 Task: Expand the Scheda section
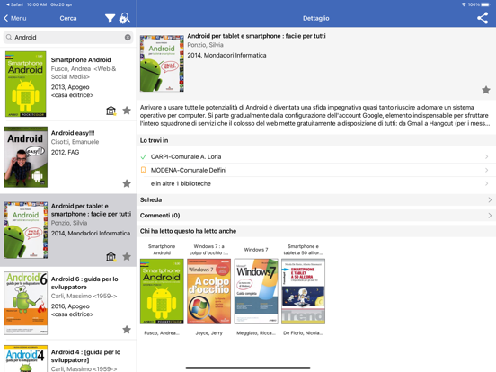316,199
